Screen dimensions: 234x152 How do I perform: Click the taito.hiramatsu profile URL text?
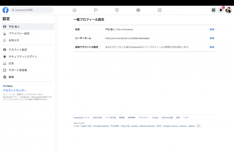(x=127, y=38)
